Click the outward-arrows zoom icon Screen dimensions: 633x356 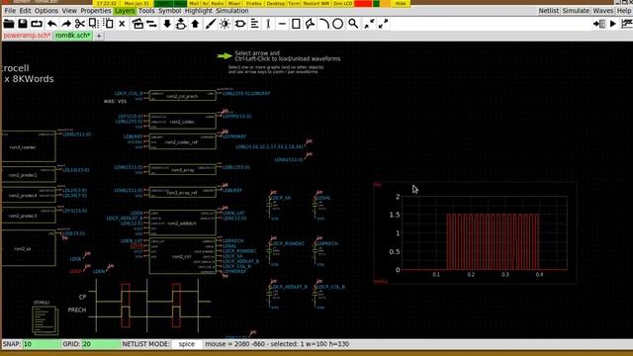pos(383,24)
